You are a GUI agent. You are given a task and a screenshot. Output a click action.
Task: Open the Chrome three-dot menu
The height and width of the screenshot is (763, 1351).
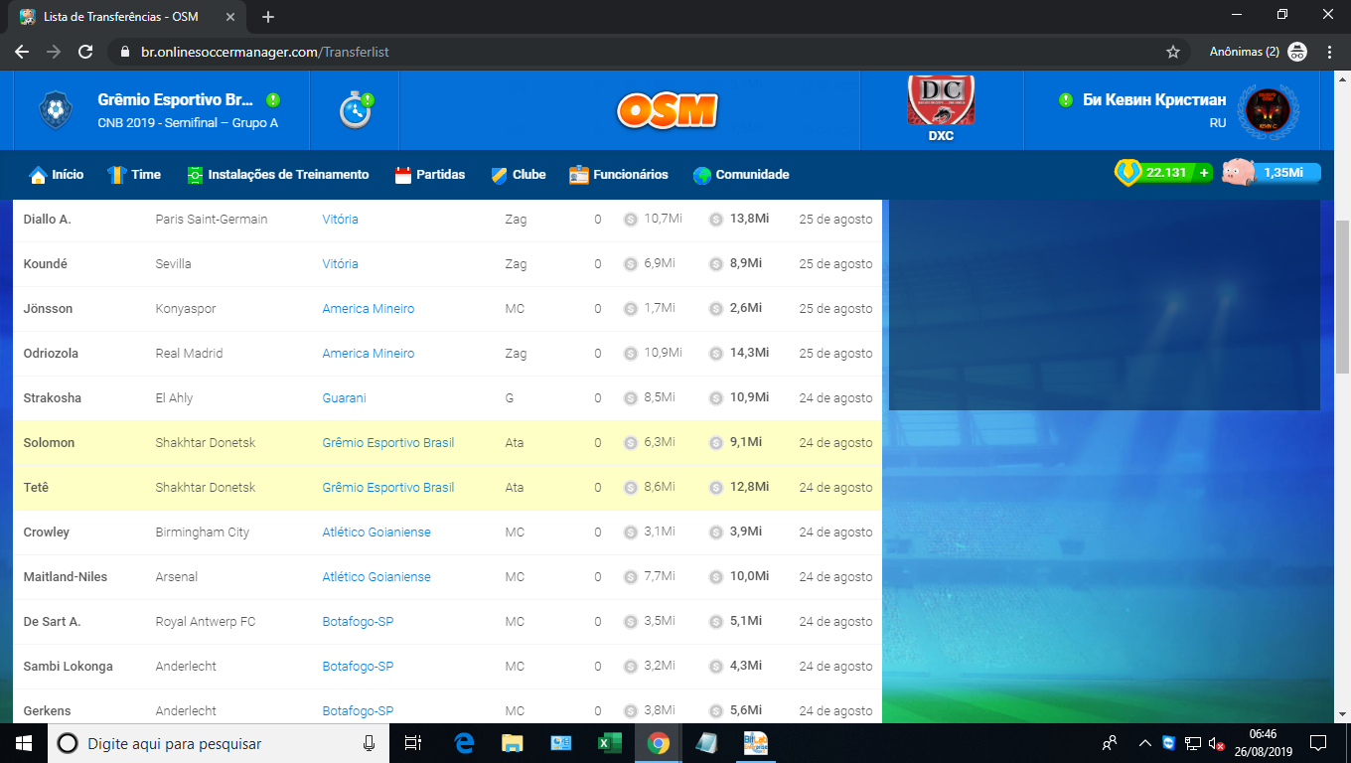coord(1330,52)
